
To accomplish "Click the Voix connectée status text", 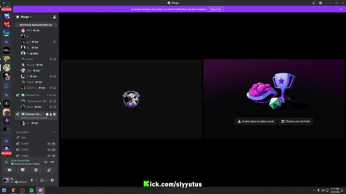I will point(20,161).
